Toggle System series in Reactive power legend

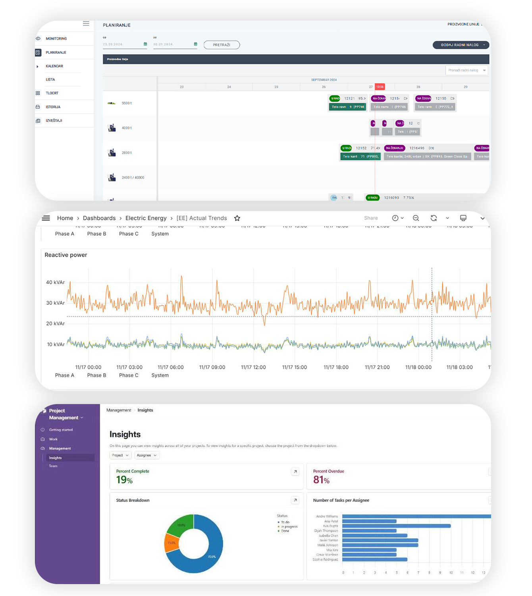click(x=160, y=375)
